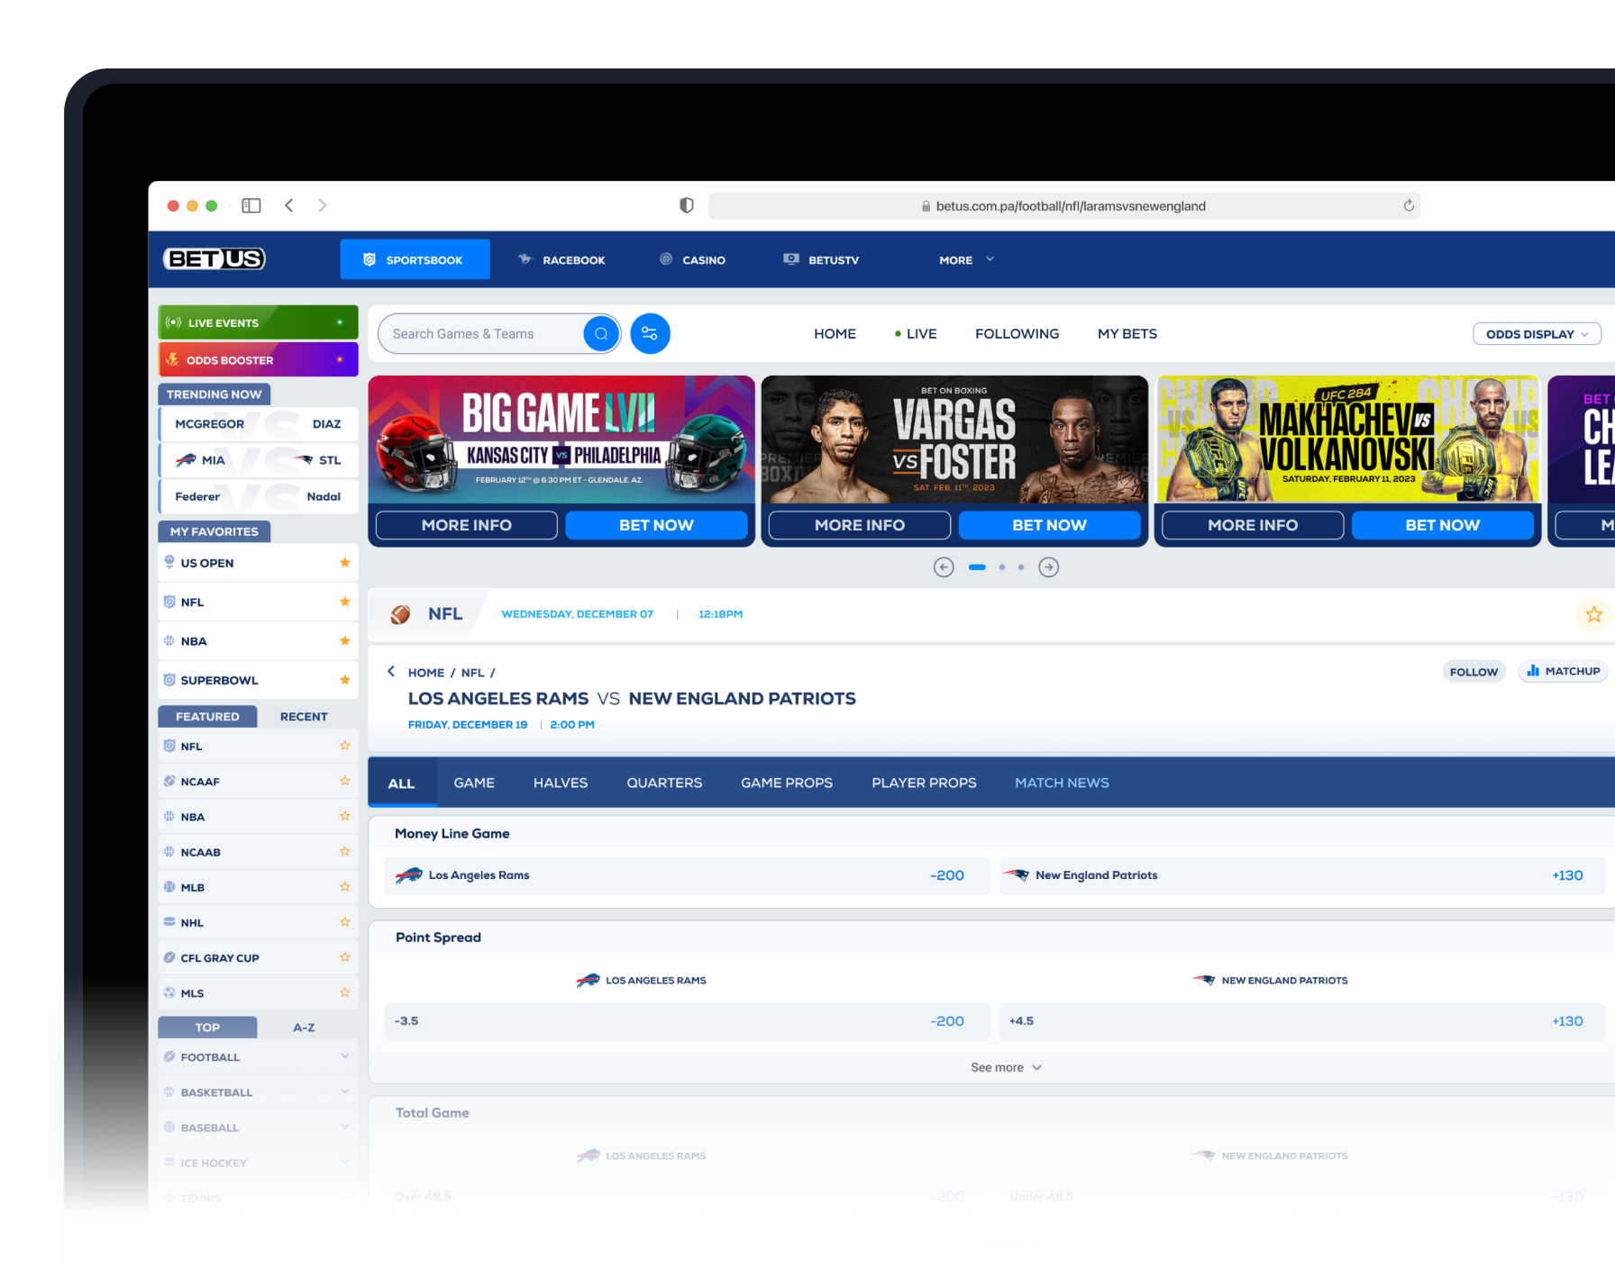1615x1268 pixels.
Task: Click the carousel next arrow
Action: (1049, 567)
